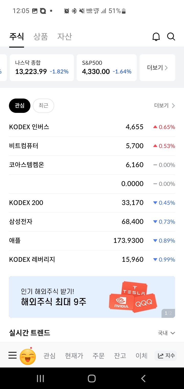The height and width of the screenshot is (389, 184).
Task: Open the hamburger menu icon
Action: point(13,355)
